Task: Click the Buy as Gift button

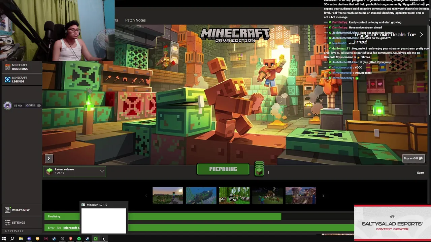Action: tap(413, 158)
